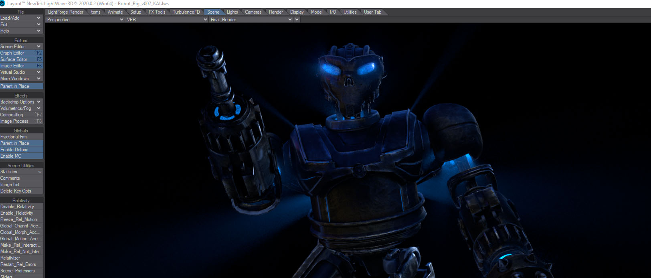Open the Perspective view type dropdown
The image size is (651, 278).
[x=85, y=20]
